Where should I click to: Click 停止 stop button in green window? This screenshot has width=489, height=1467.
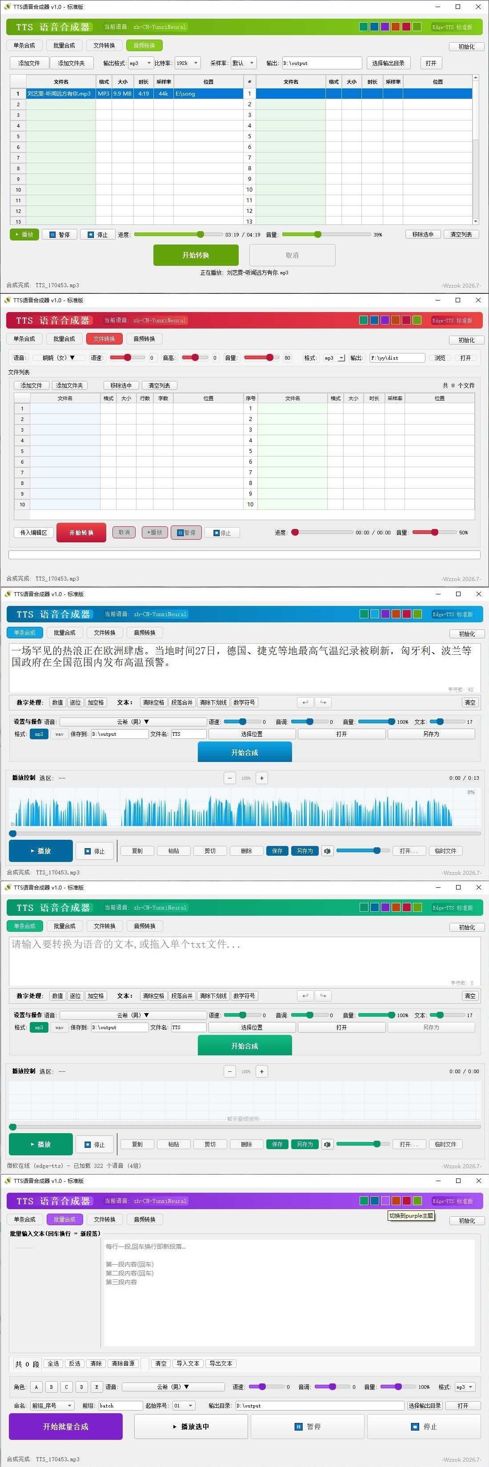(x=95, y=1144)
